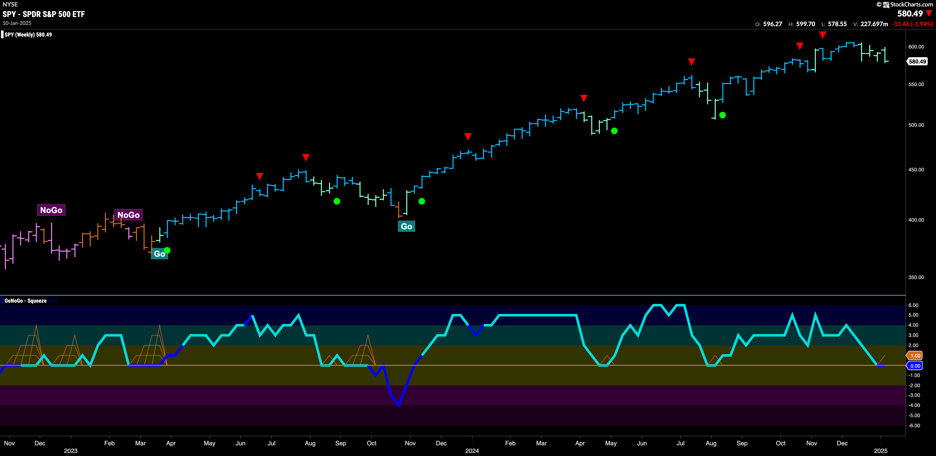This screenshot has height=456, width=936.
Task: Click the 350.00 price axis label
Action: (x=916, y=277)
